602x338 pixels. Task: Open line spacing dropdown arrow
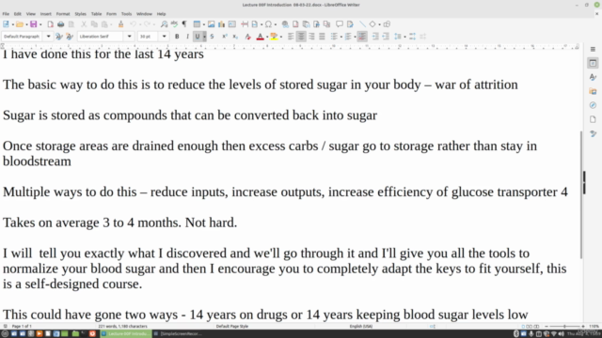[x=404, y=37]
